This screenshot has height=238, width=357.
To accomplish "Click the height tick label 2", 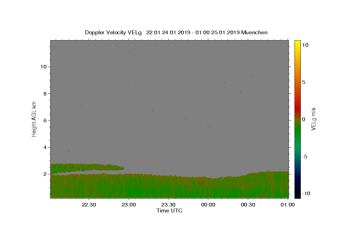I will click(x=45, y=174).
